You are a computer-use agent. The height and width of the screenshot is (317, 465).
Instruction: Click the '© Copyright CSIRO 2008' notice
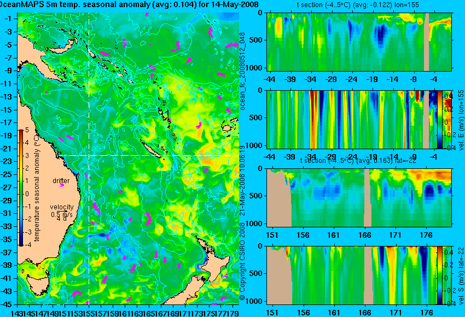[x=242, y=262]
